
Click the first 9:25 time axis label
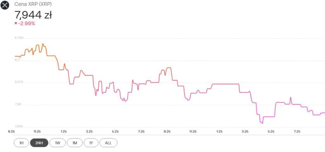coord(11,131)
